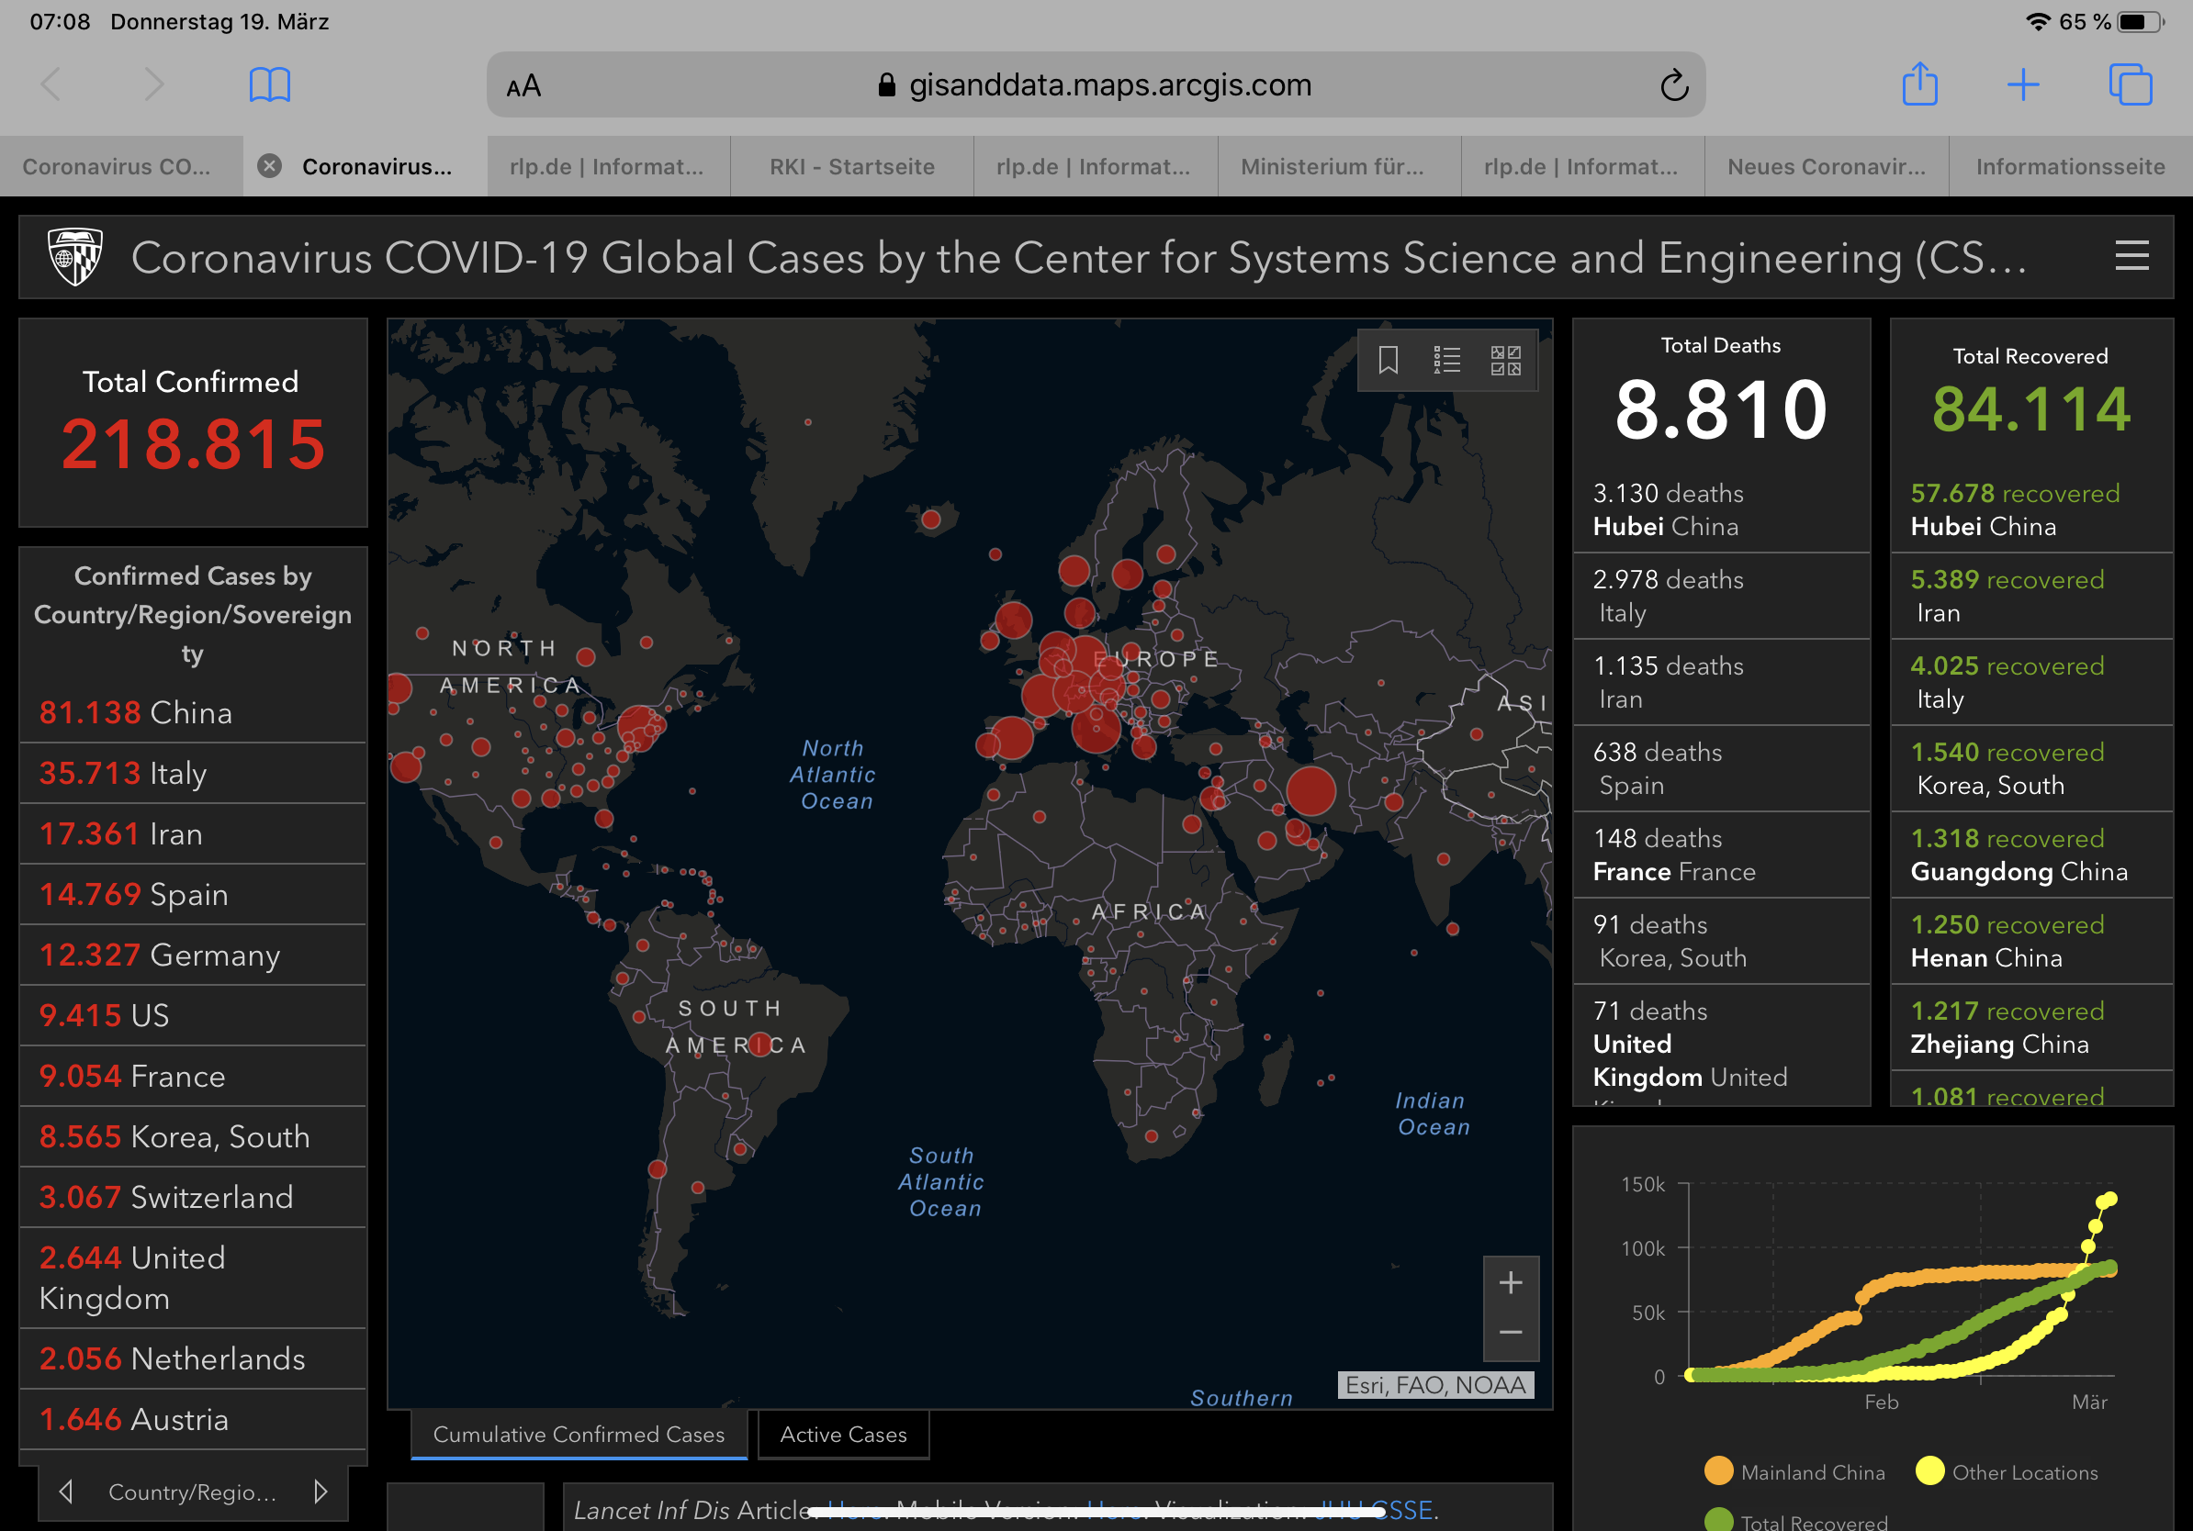This screenshot has height=1531, width=2193.
Task: Select Spain in the country list
Action: 193,894
